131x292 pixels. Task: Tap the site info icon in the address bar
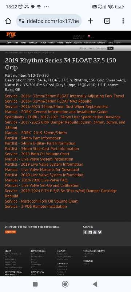click(x=21, y=21)
